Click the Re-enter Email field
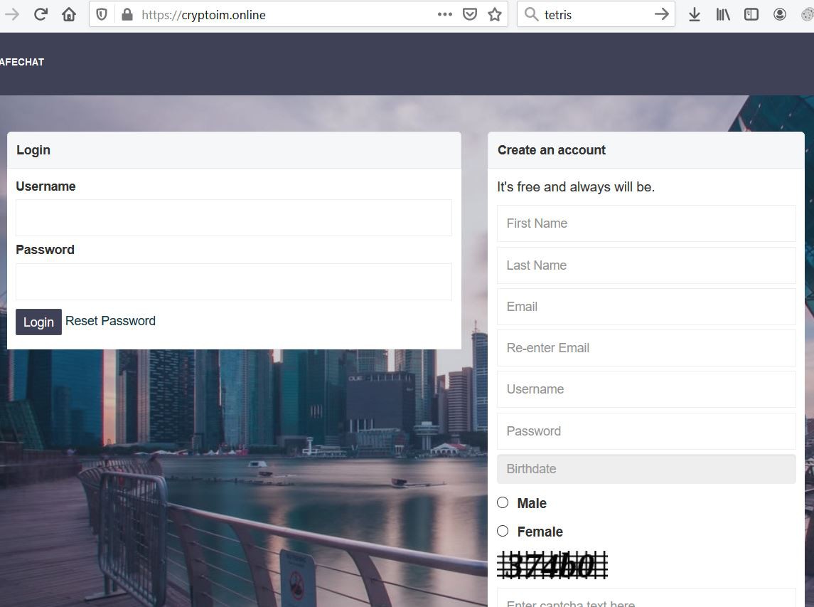Screen dimensions: 814x607 646,348
